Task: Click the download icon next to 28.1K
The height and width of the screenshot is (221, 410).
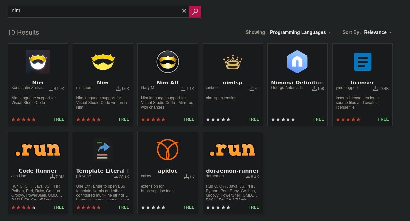Action: 116,177
